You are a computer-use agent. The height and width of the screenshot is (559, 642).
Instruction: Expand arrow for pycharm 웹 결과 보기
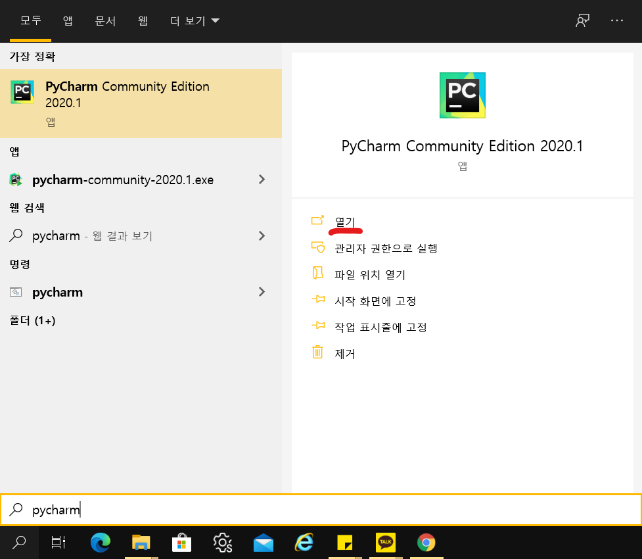tap(262, 235)
